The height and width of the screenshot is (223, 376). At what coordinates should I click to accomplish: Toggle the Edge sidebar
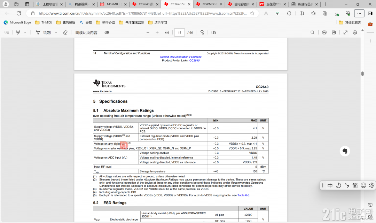click(370, 14)
